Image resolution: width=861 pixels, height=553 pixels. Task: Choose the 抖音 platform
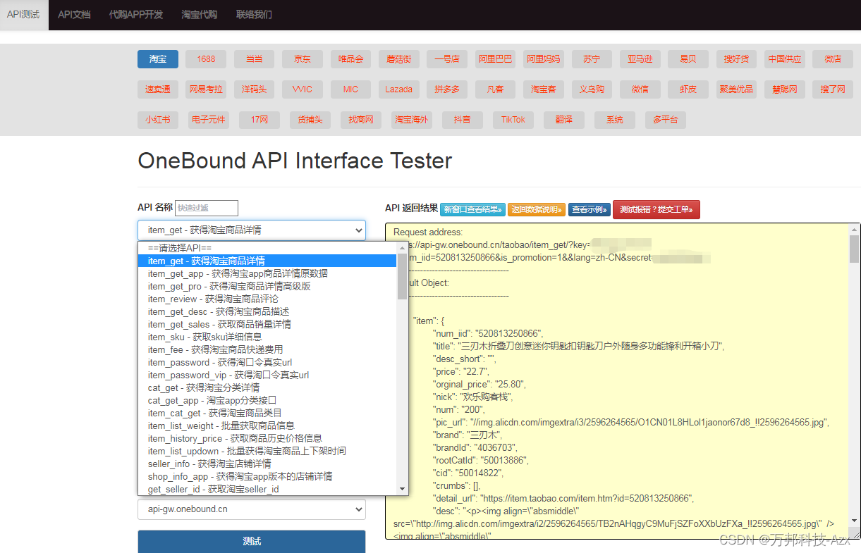point(462,120)
